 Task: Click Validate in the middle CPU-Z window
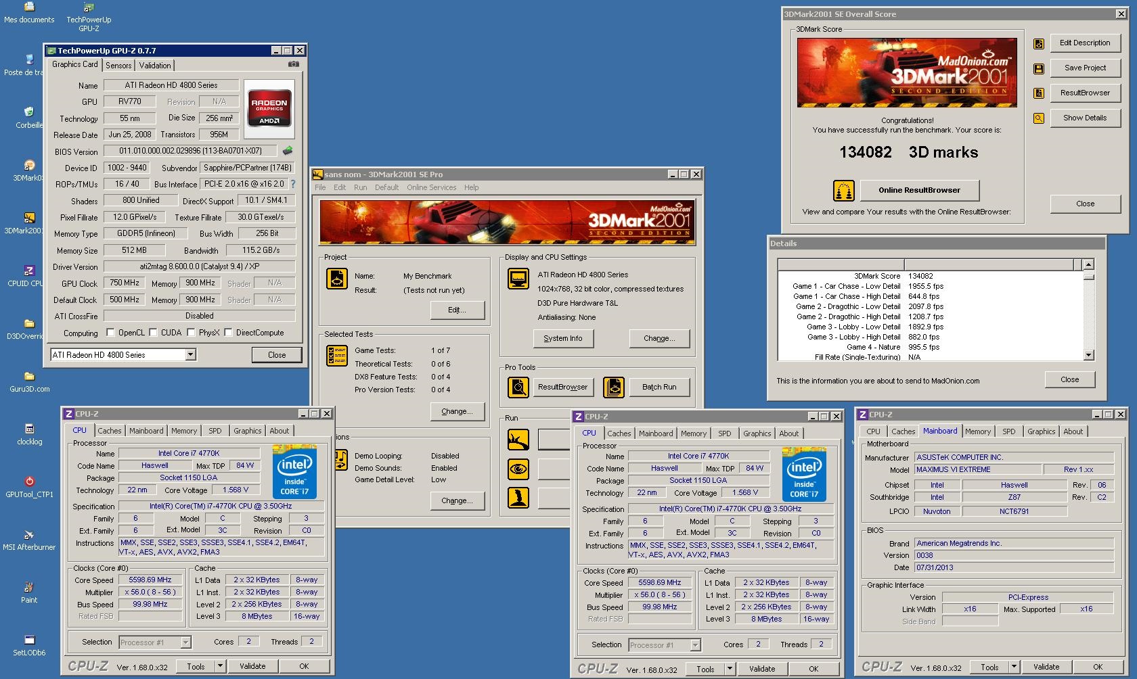coord(762,669)
